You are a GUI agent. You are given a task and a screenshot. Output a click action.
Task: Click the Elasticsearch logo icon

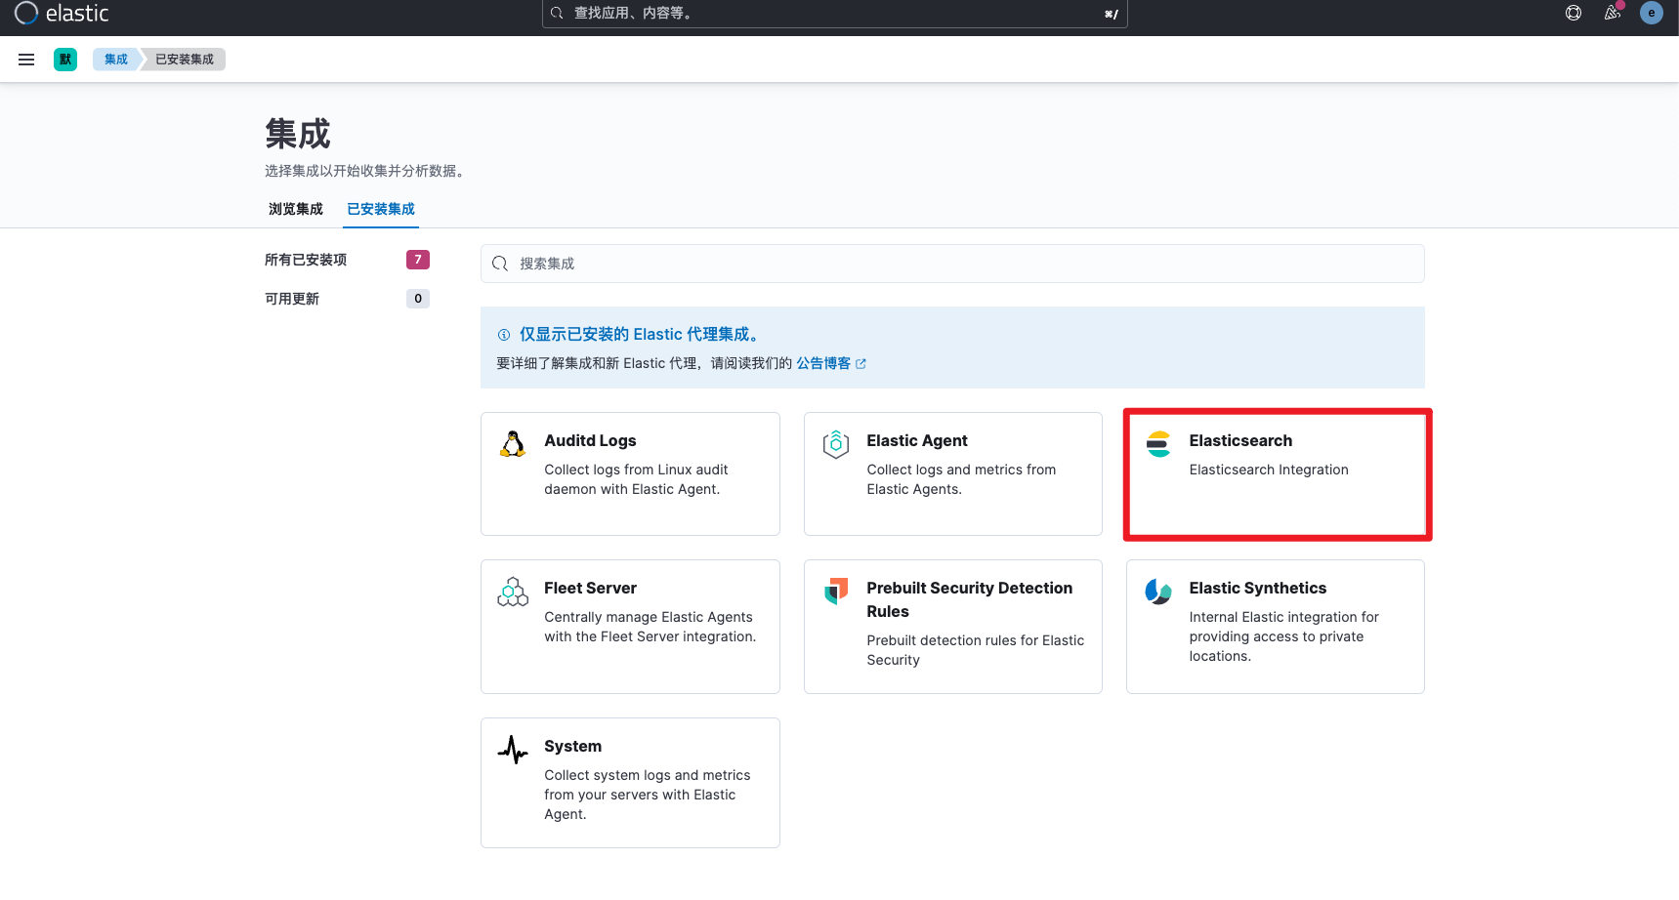pos(1158,444)
